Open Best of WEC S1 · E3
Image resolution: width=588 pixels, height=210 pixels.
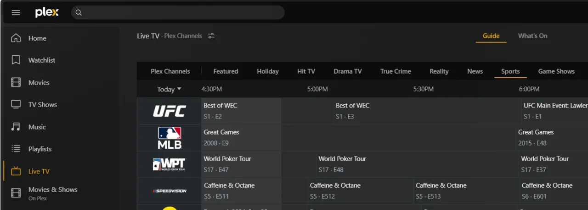tap(427, 111)
